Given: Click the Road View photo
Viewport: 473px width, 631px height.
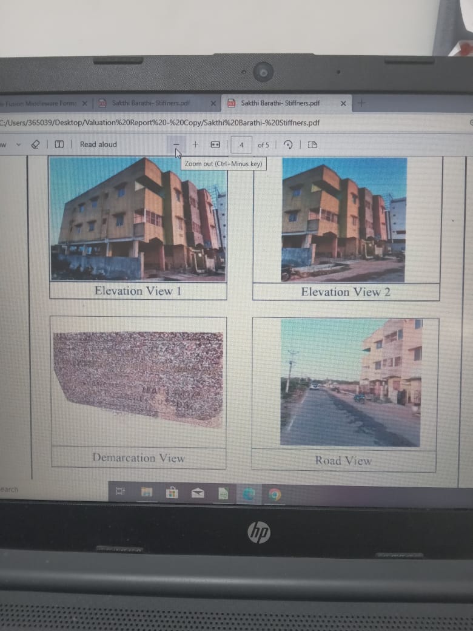Looking at the screenshot, I should tap(350, 383).
